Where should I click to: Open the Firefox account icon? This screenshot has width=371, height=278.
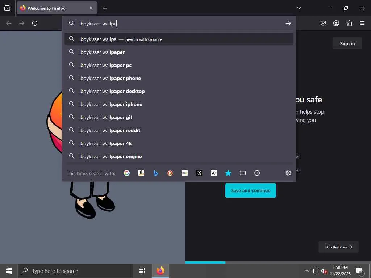(336, 23)
